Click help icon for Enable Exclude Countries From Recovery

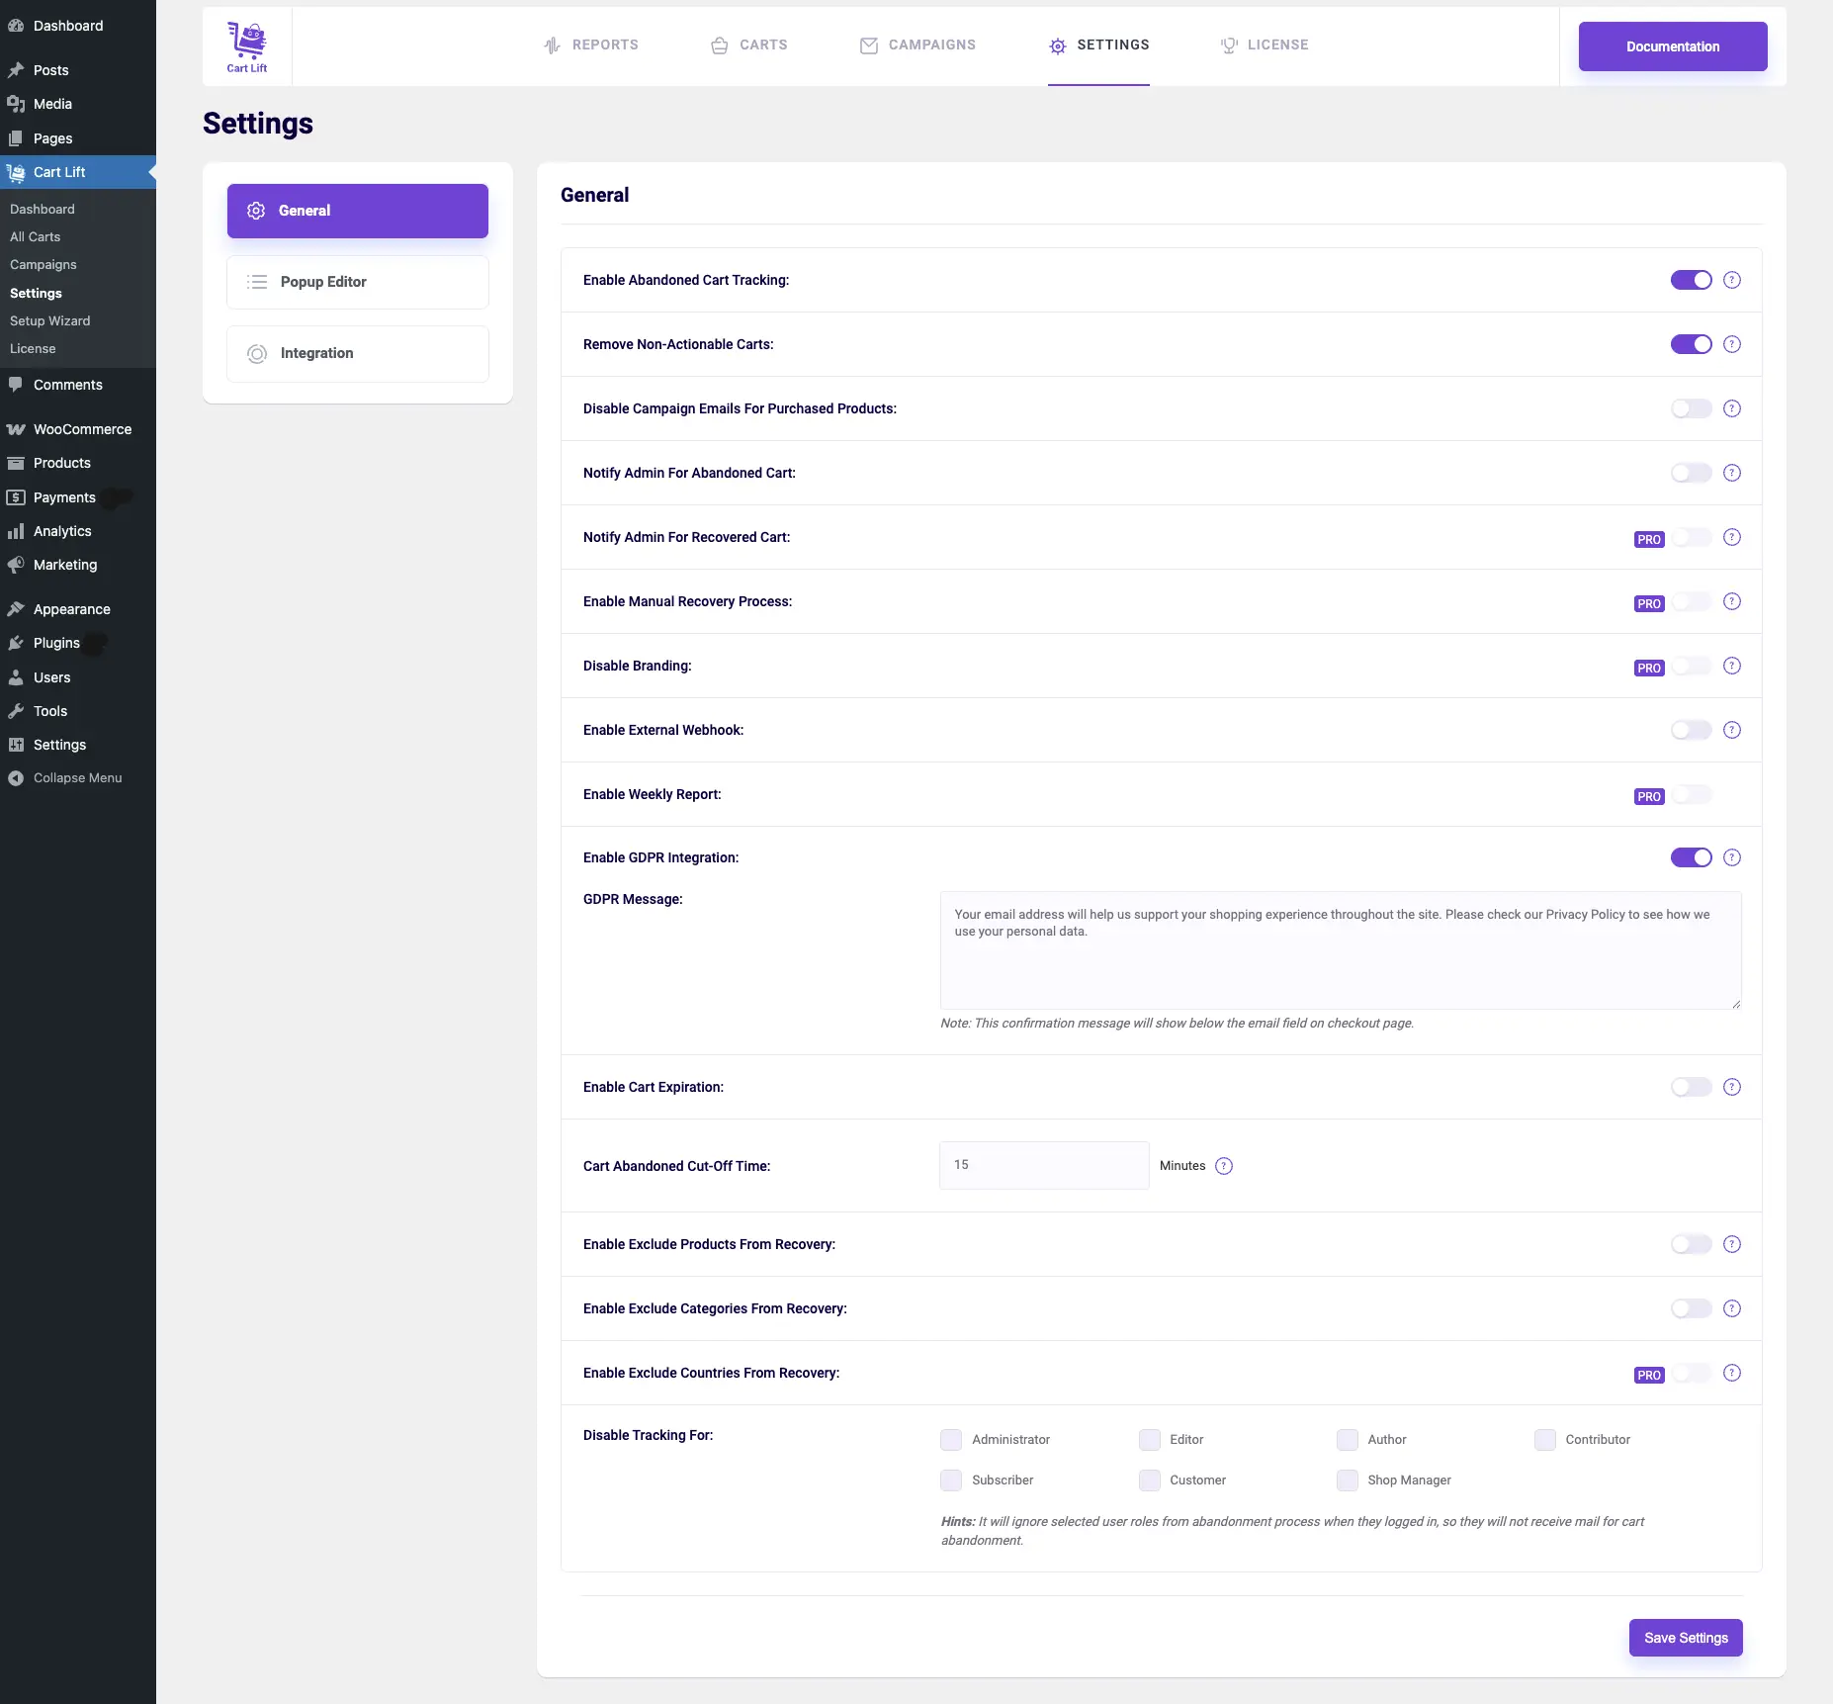(1732, 1373)
